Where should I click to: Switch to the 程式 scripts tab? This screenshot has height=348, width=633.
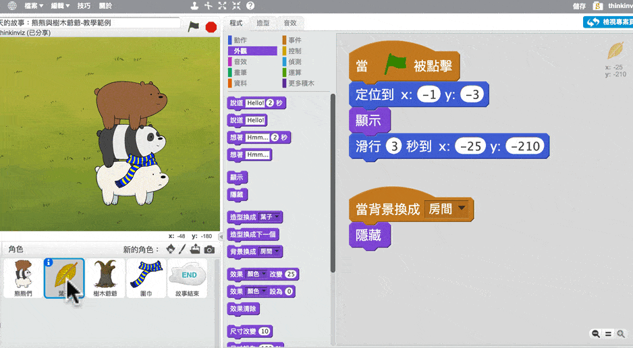pyautogui.click(x=236, y=23)
